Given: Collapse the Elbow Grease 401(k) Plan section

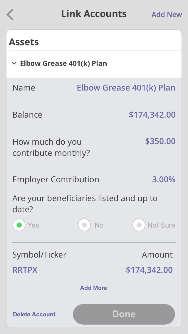Looking at the screenshot, I should pyautogui.click(x=14, y=63).
